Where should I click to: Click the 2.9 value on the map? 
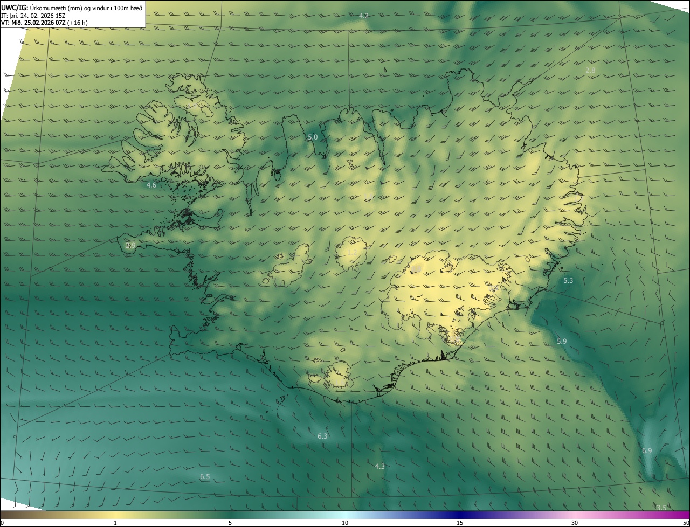pos(130,246)
